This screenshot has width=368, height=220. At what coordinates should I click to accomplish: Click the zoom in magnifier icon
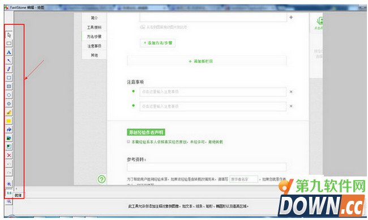[x=9, y=184]
